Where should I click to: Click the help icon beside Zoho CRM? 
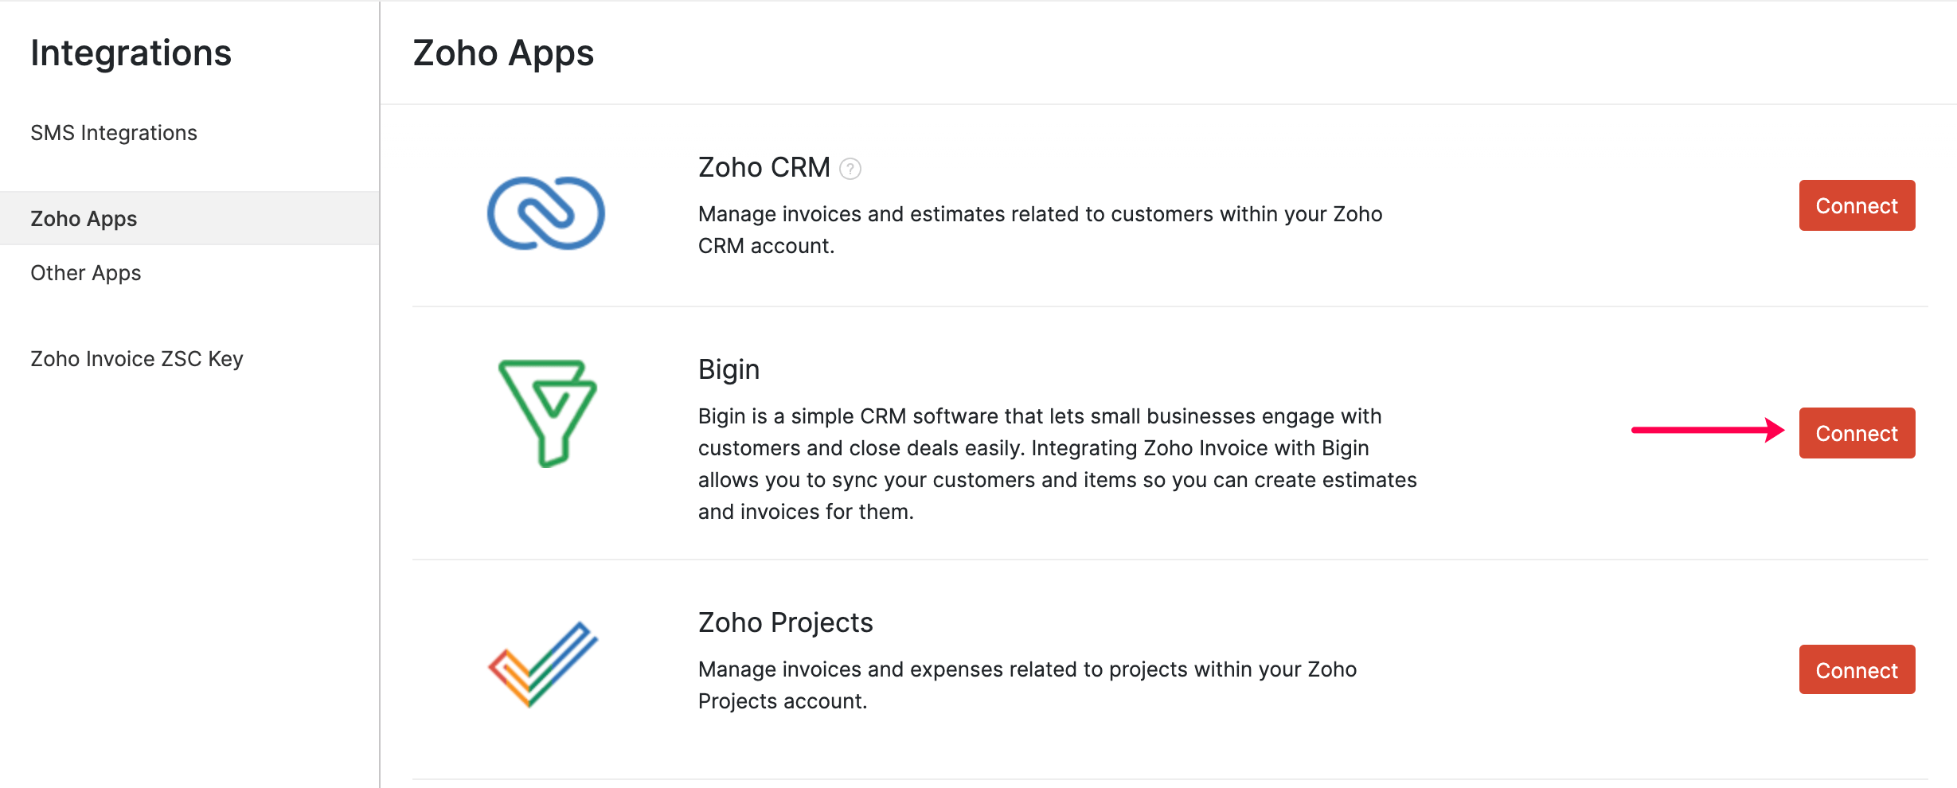(x=850, y=169)
